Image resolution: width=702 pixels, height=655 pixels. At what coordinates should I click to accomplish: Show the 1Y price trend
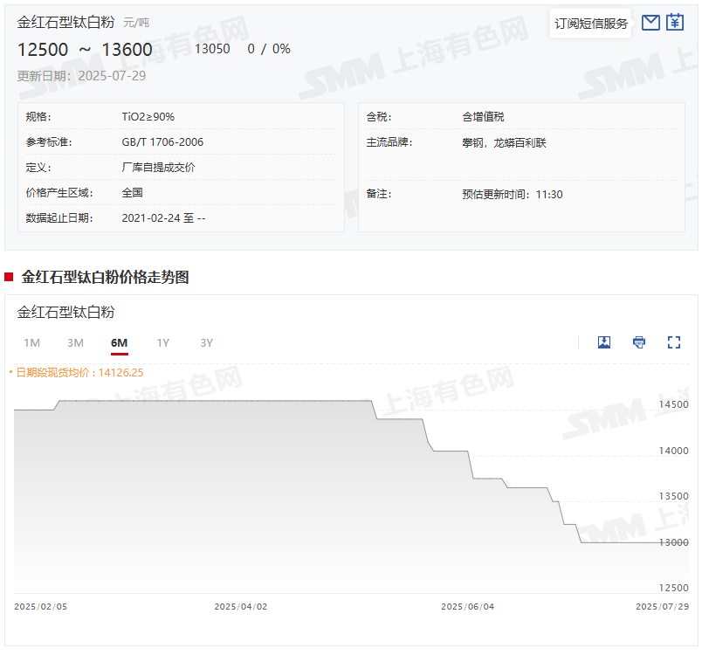tap(162, 343)
